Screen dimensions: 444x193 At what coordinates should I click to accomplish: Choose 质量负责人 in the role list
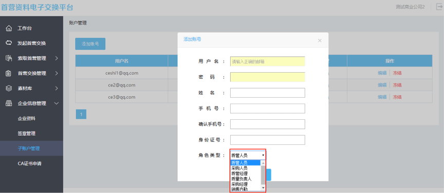click(x=241, y=179)
